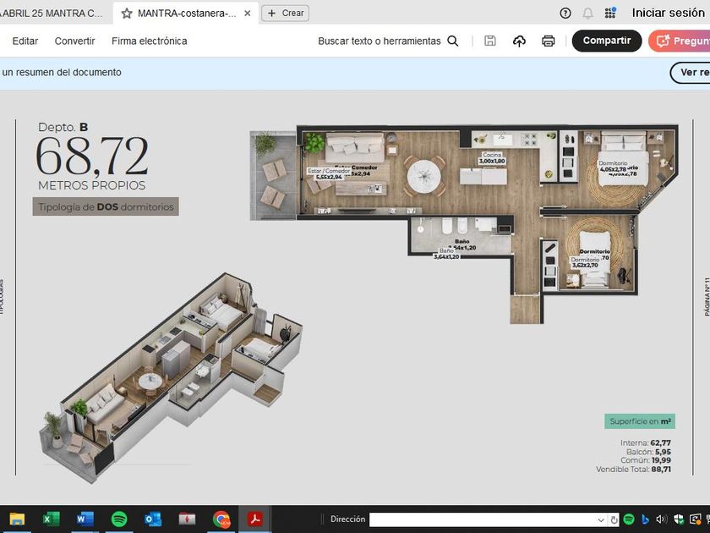The width and height of the screenshot is (710, 533).
Task: Open the Adobe apps grid icon
Action: pyautogui.click(x=610, y=13)
